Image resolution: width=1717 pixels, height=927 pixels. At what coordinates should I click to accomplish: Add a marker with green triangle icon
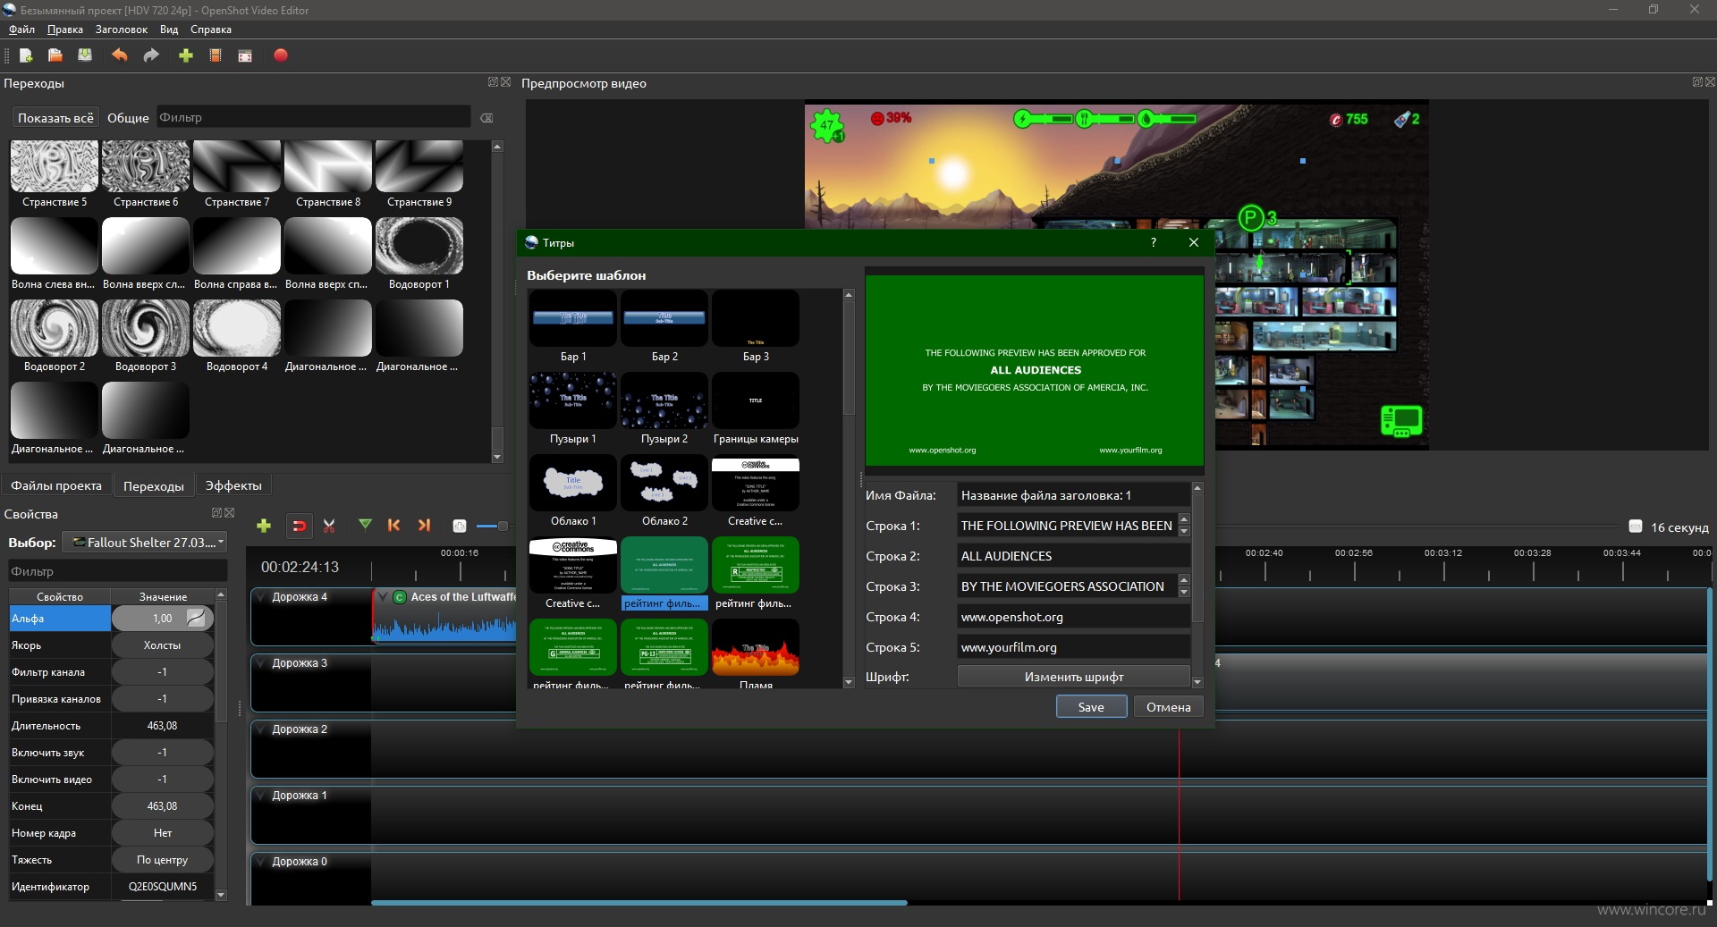[365, 525]
